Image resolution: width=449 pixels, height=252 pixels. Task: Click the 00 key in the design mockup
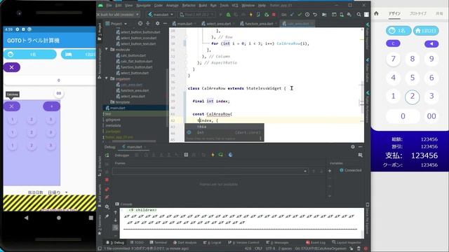[431, 116]
